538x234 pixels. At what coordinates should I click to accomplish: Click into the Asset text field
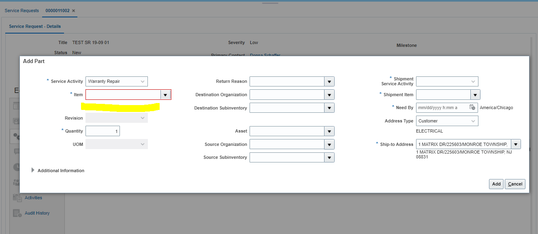coord(287,131)
